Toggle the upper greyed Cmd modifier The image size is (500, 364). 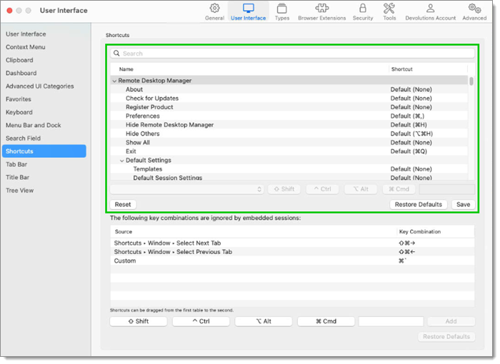click(399, 189)
